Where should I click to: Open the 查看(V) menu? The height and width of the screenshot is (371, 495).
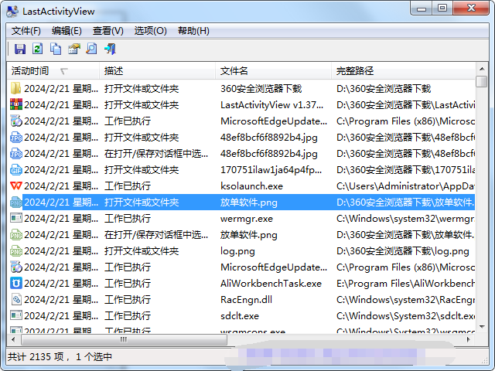coord(108,31)
